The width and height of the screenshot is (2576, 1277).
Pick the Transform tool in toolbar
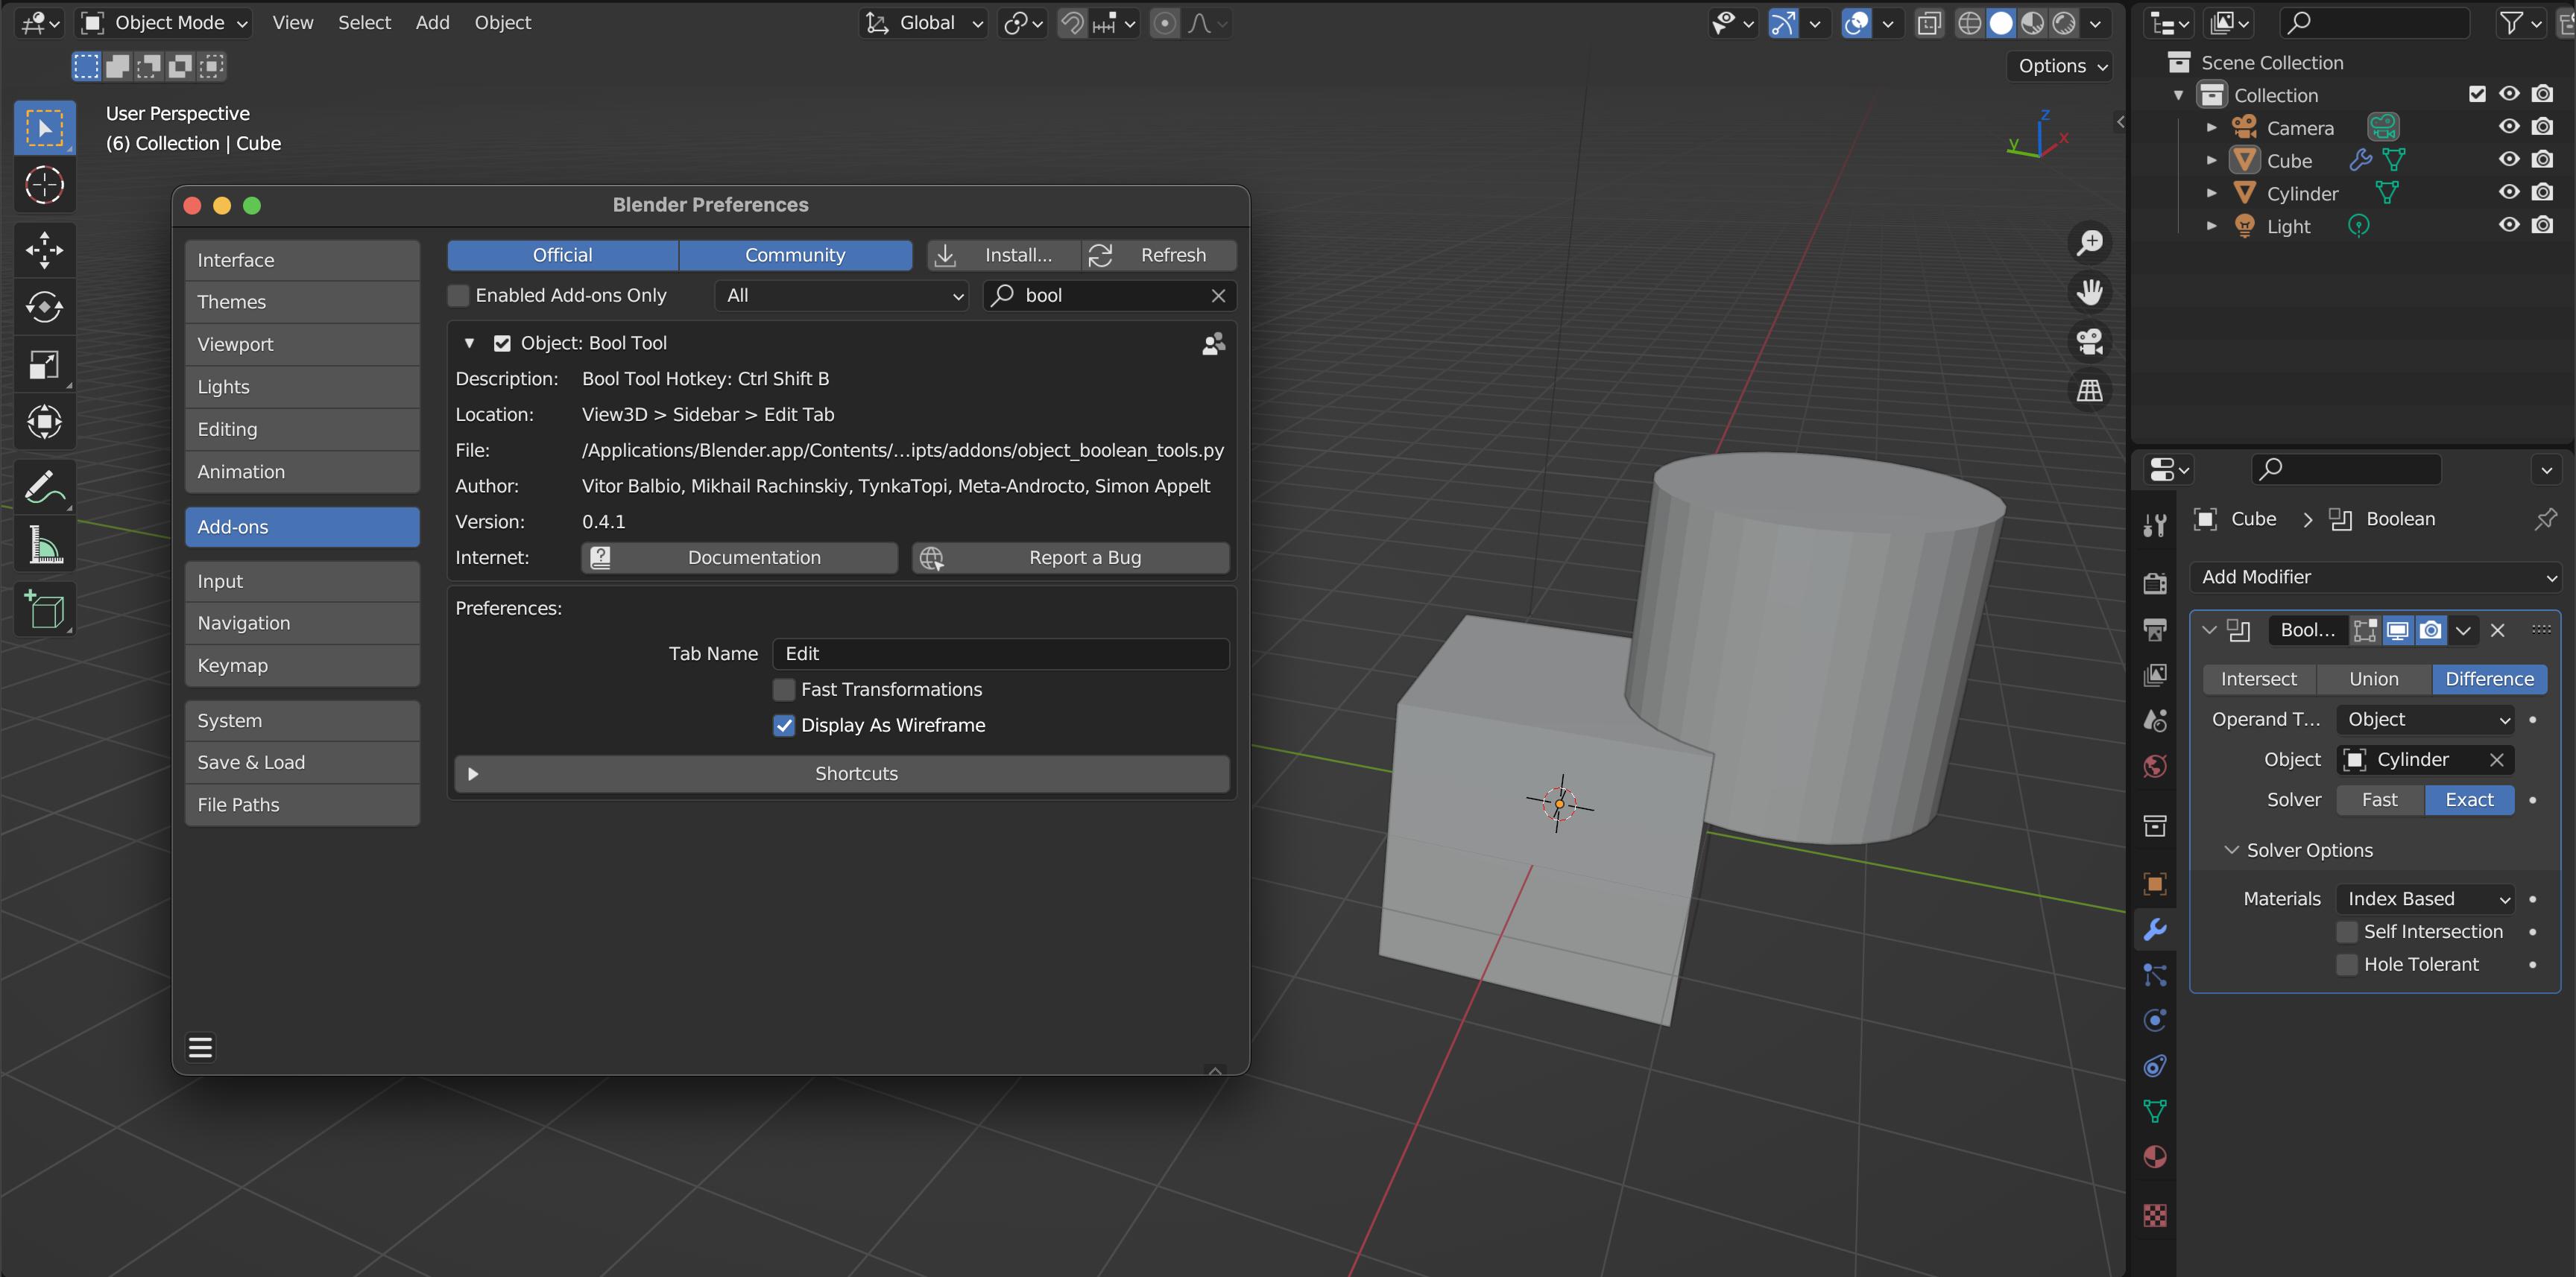point(44,422)
